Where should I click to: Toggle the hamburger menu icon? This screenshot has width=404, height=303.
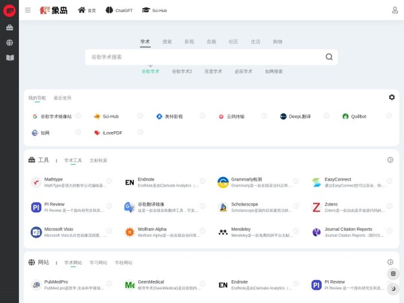[28, 10]
